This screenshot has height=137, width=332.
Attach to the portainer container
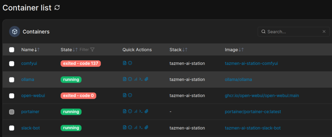pyautogui.click(x=146, y=111)
